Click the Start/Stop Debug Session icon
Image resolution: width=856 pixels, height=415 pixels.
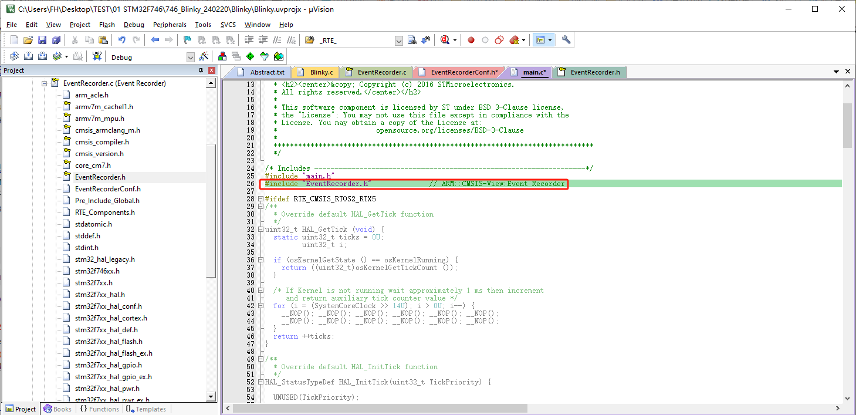pyautogui.click(x=444, y=40)
